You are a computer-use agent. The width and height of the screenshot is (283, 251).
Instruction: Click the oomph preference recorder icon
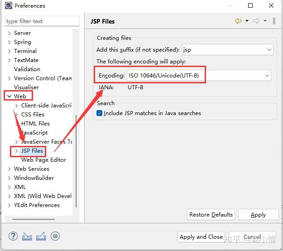point(55,236)
